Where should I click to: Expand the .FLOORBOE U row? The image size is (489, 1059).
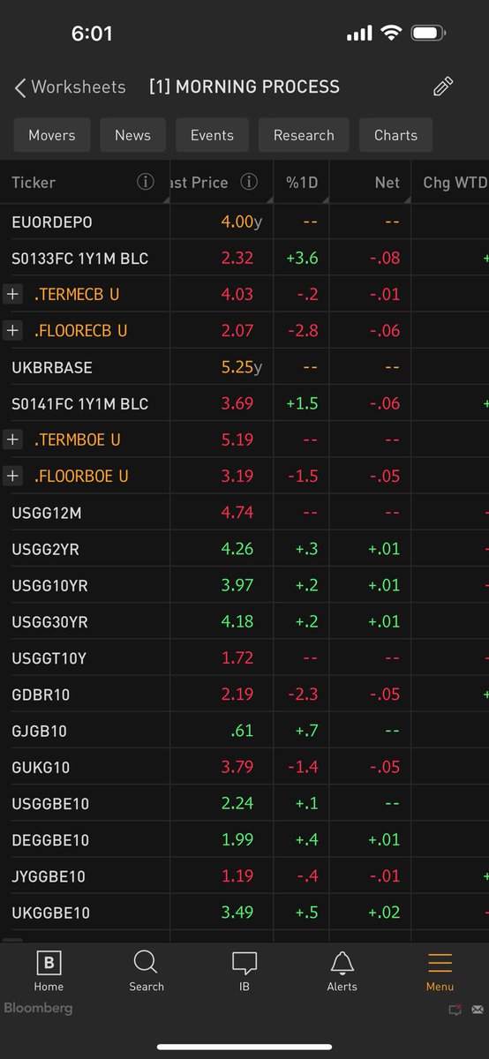coord(12,476)
